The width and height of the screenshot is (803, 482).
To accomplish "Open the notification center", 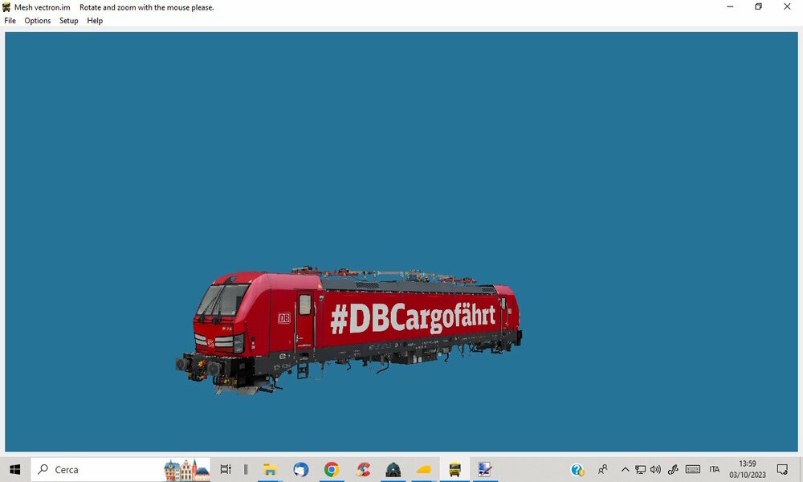I will pos(782,469).
